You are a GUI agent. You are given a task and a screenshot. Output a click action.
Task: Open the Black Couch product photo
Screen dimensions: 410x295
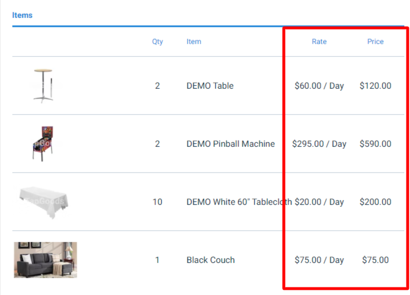[x=45, y=260]
